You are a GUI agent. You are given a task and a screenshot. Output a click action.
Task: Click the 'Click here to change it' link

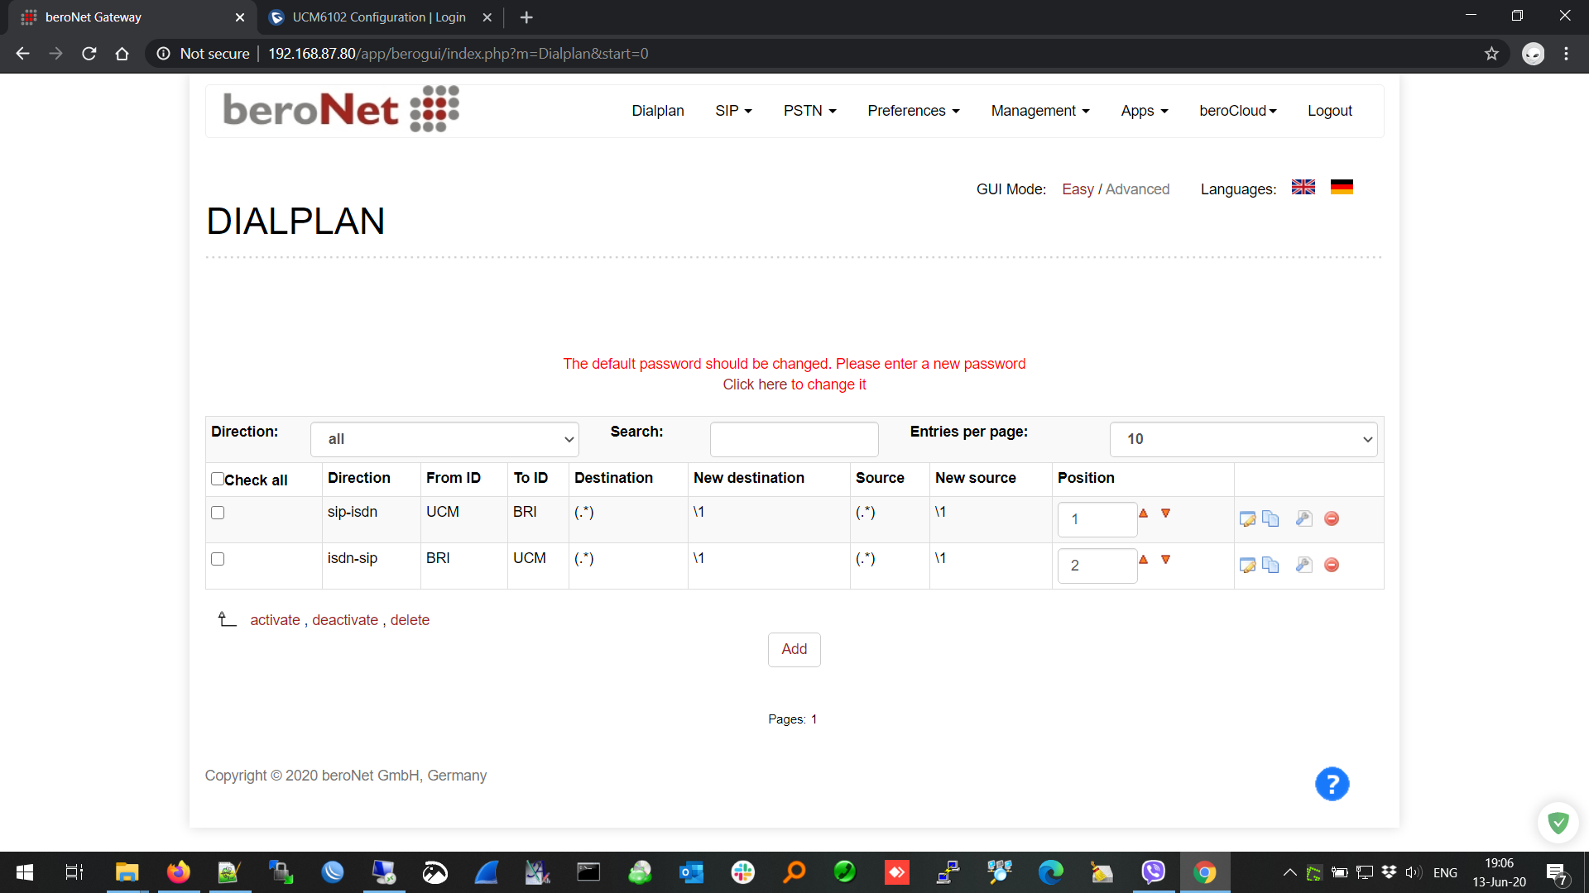pos(794,384)
